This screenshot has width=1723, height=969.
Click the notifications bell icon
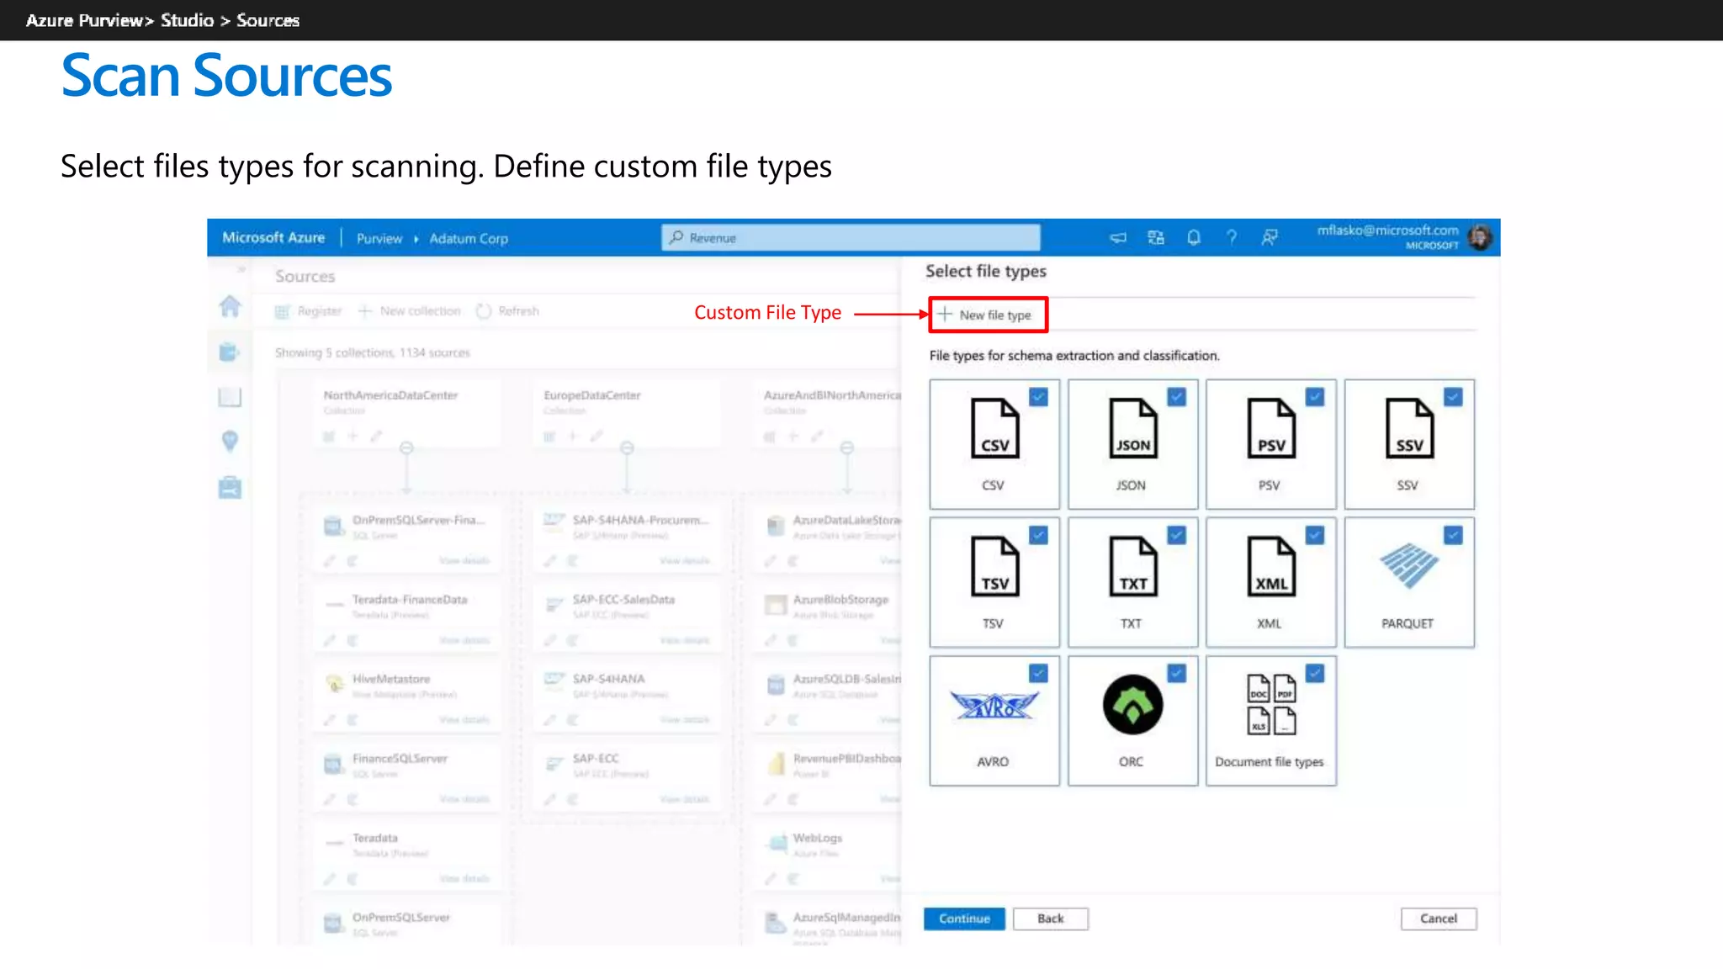[x=1193, y=238]
